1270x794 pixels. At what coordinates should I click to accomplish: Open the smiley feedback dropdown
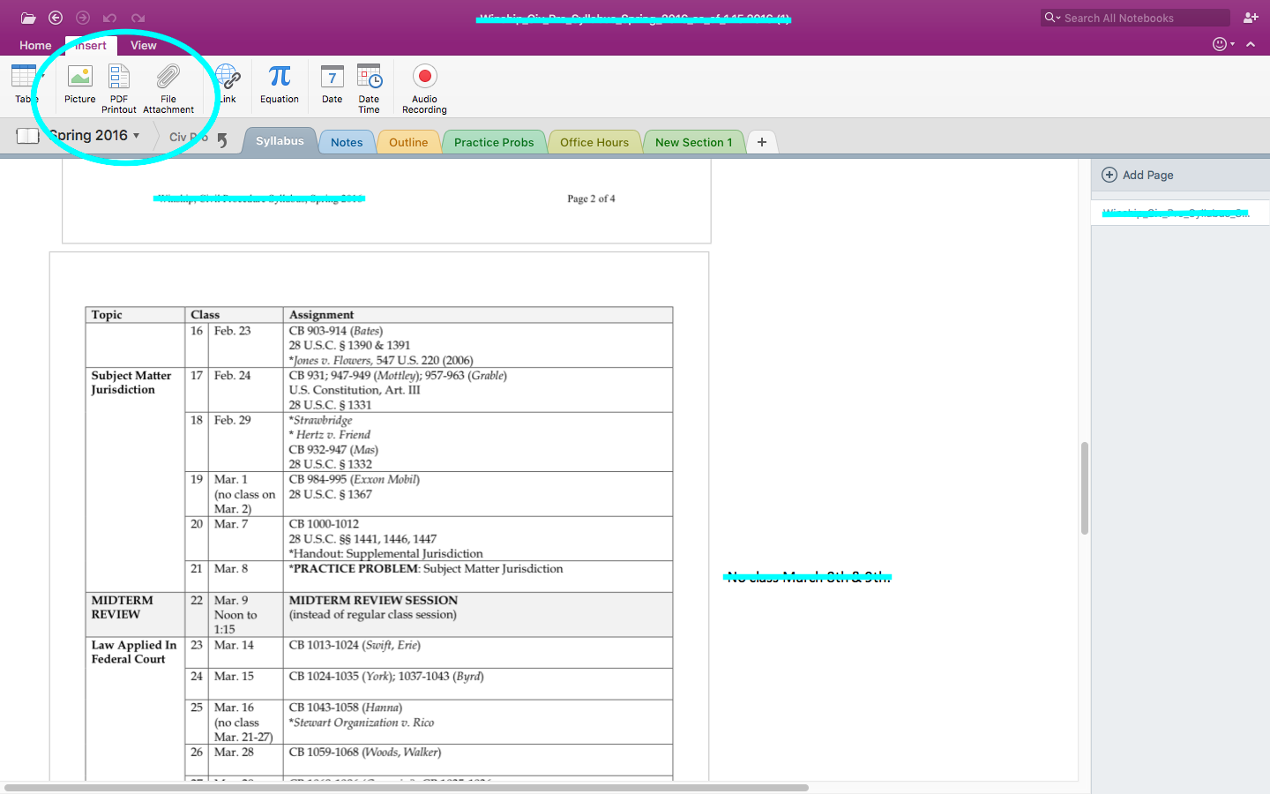click(1222, 44)
